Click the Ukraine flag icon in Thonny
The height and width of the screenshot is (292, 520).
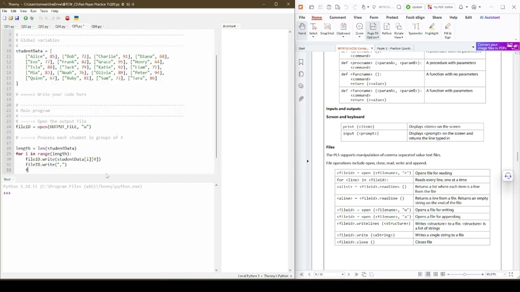(76, 18)
